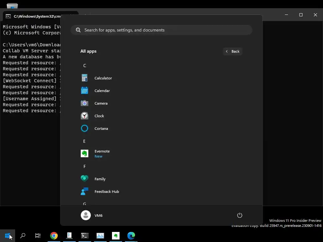
Task: Select the Calculator label text
Action: tap(103, 78)
